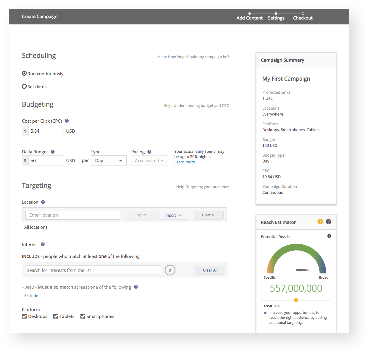This screenshot has height=354, width=370.
Task: Click the Interest help icon
Action: click(43, 244)
